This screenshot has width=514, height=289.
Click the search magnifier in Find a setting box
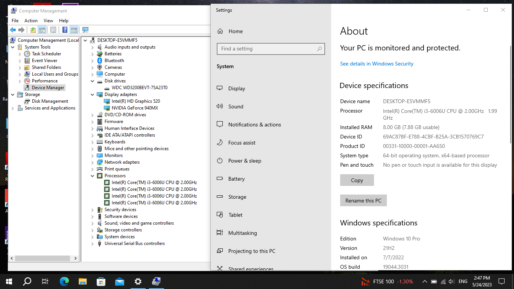click(x=319, y=49)
